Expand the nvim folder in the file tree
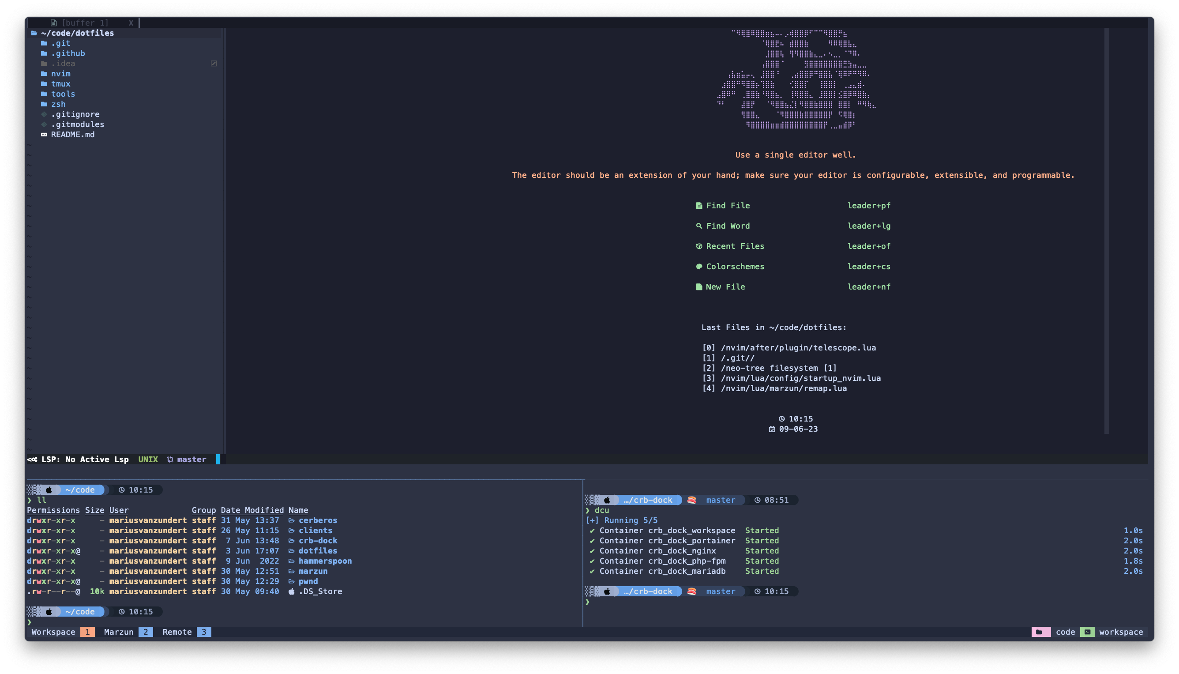This screenshot has height=674, width=1179. point(60,73)
